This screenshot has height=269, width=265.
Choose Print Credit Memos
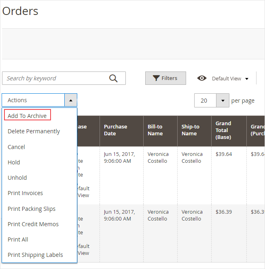33,224
